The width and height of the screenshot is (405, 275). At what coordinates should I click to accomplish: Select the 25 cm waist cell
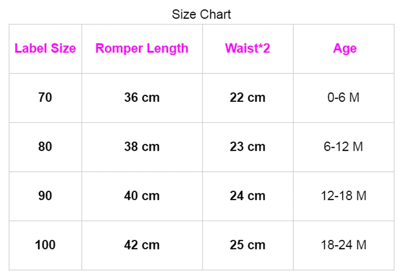point(247,245)
